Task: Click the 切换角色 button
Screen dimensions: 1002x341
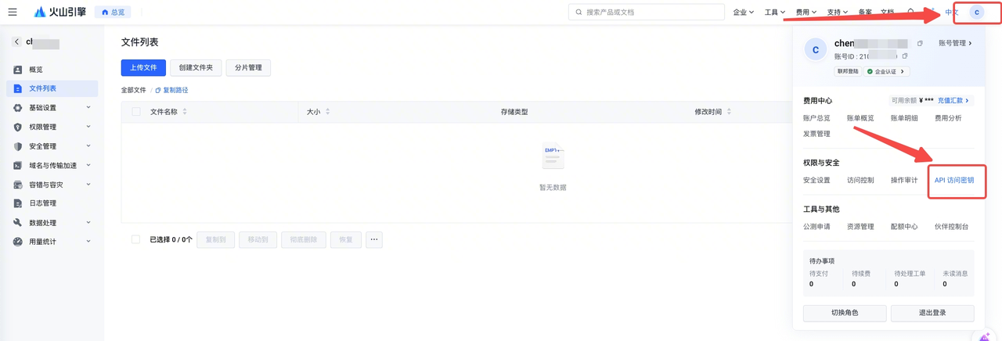Action: 845,313
